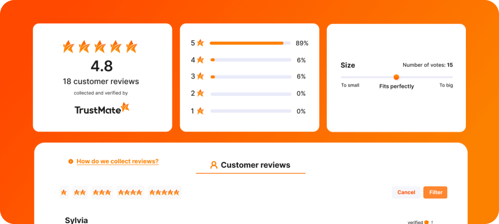Click the person icon next to Customer reviews

click(x=214, y=165)
